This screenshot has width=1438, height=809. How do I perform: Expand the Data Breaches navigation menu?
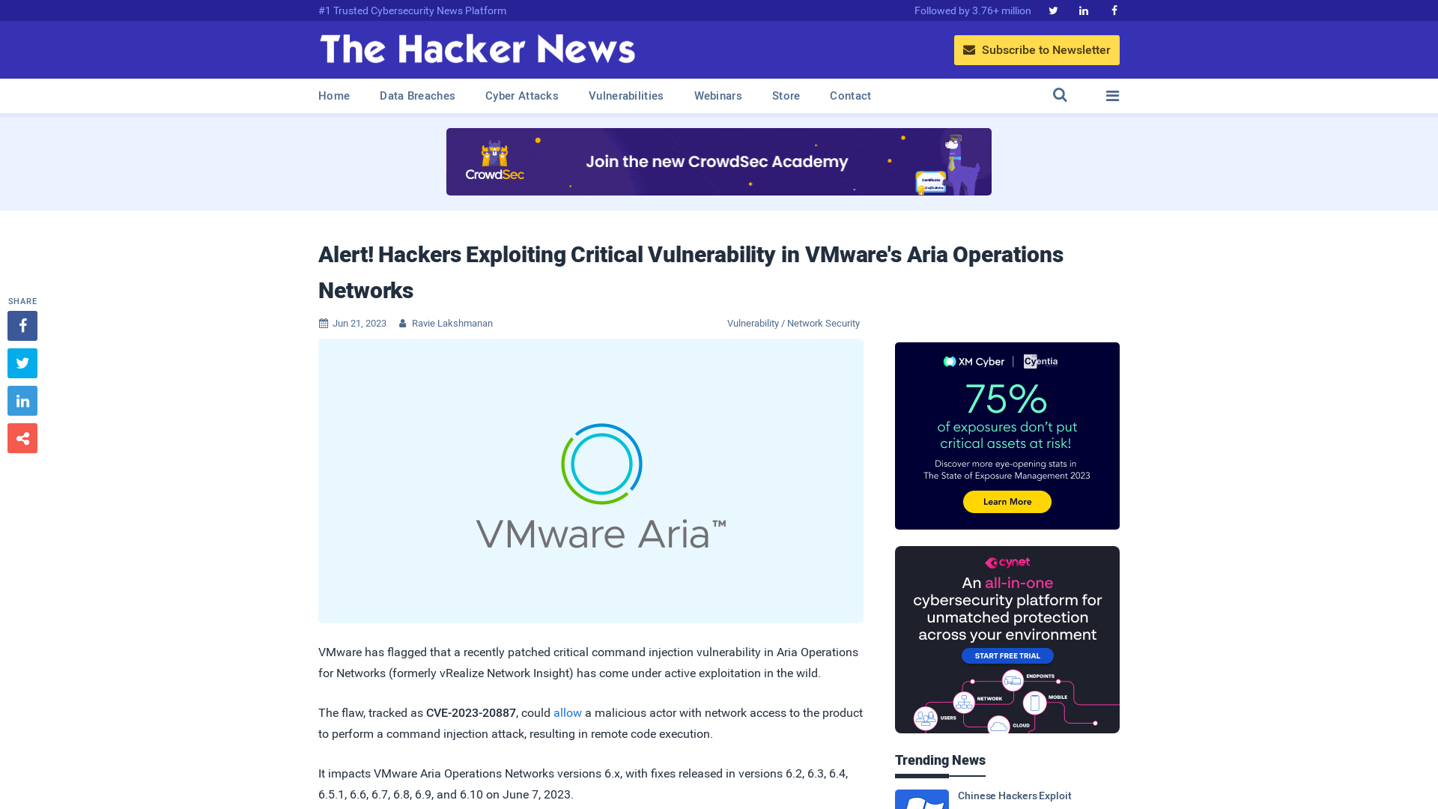[x=416, y=96]
